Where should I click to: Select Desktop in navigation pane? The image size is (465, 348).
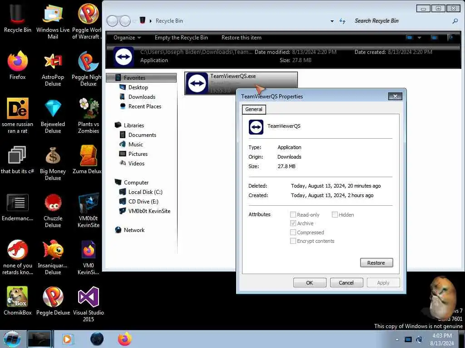[x=138, y=87]
